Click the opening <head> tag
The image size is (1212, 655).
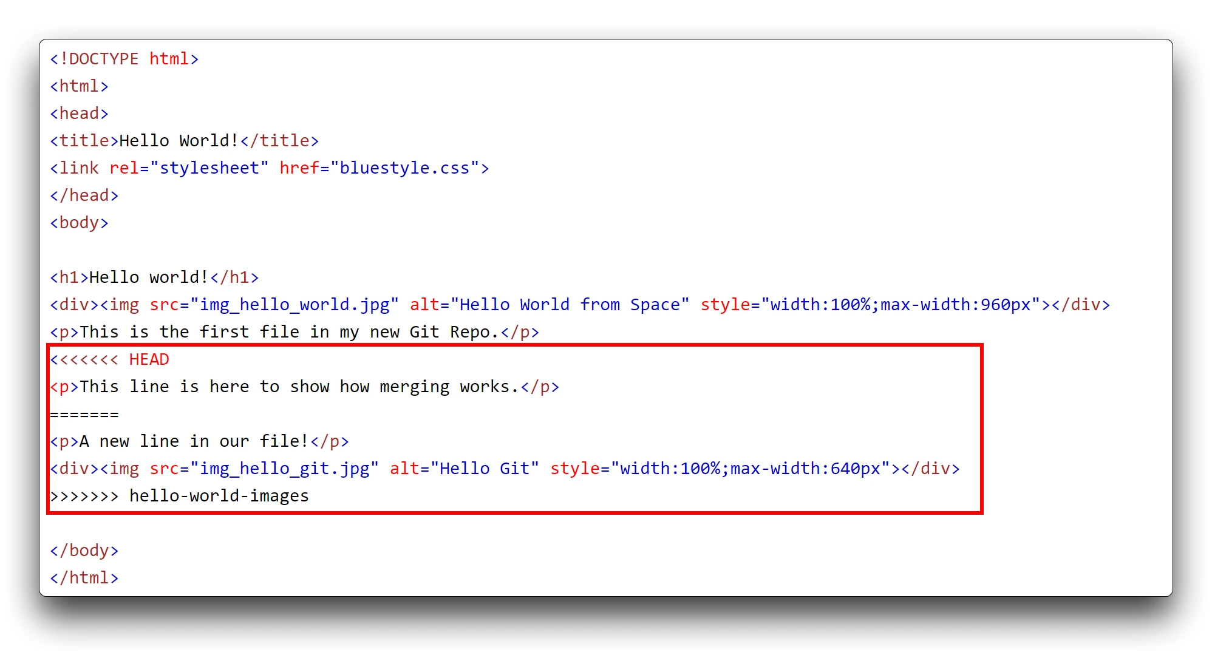[79, 114]
